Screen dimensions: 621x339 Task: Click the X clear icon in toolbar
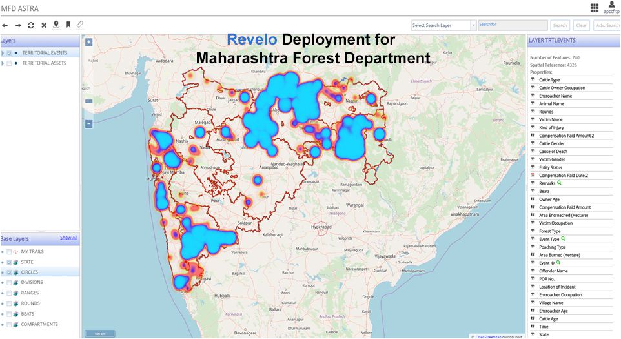(x=44, y=25)
